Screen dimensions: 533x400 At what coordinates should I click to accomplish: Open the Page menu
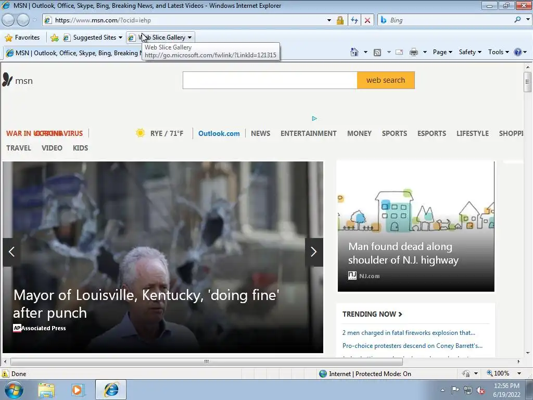(442, 52)
